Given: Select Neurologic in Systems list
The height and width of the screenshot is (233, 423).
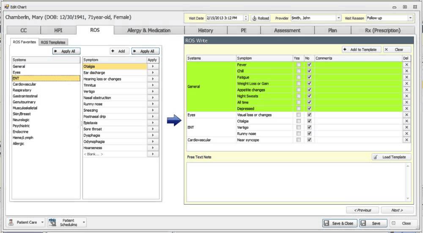Looking at the screenshot, I should coord(46,120).
